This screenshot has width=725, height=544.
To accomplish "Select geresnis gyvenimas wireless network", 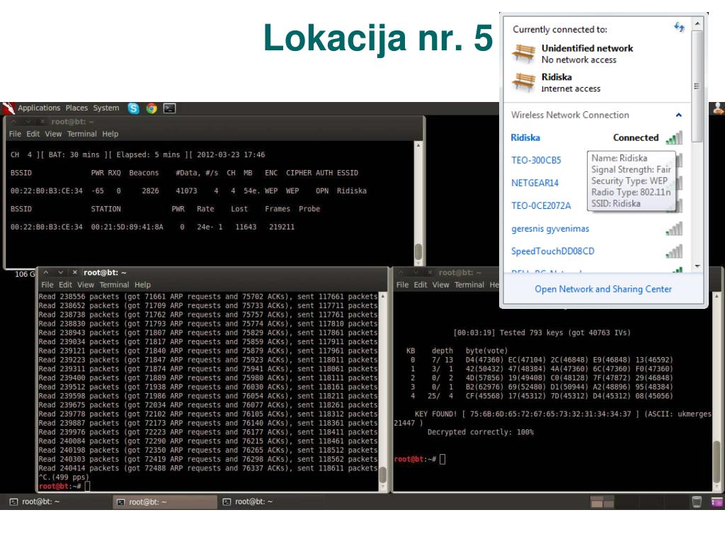I will 596,229.
